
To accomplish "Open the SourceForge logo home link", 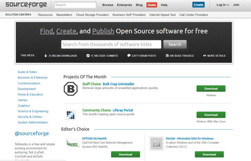I will coord(26,5).
